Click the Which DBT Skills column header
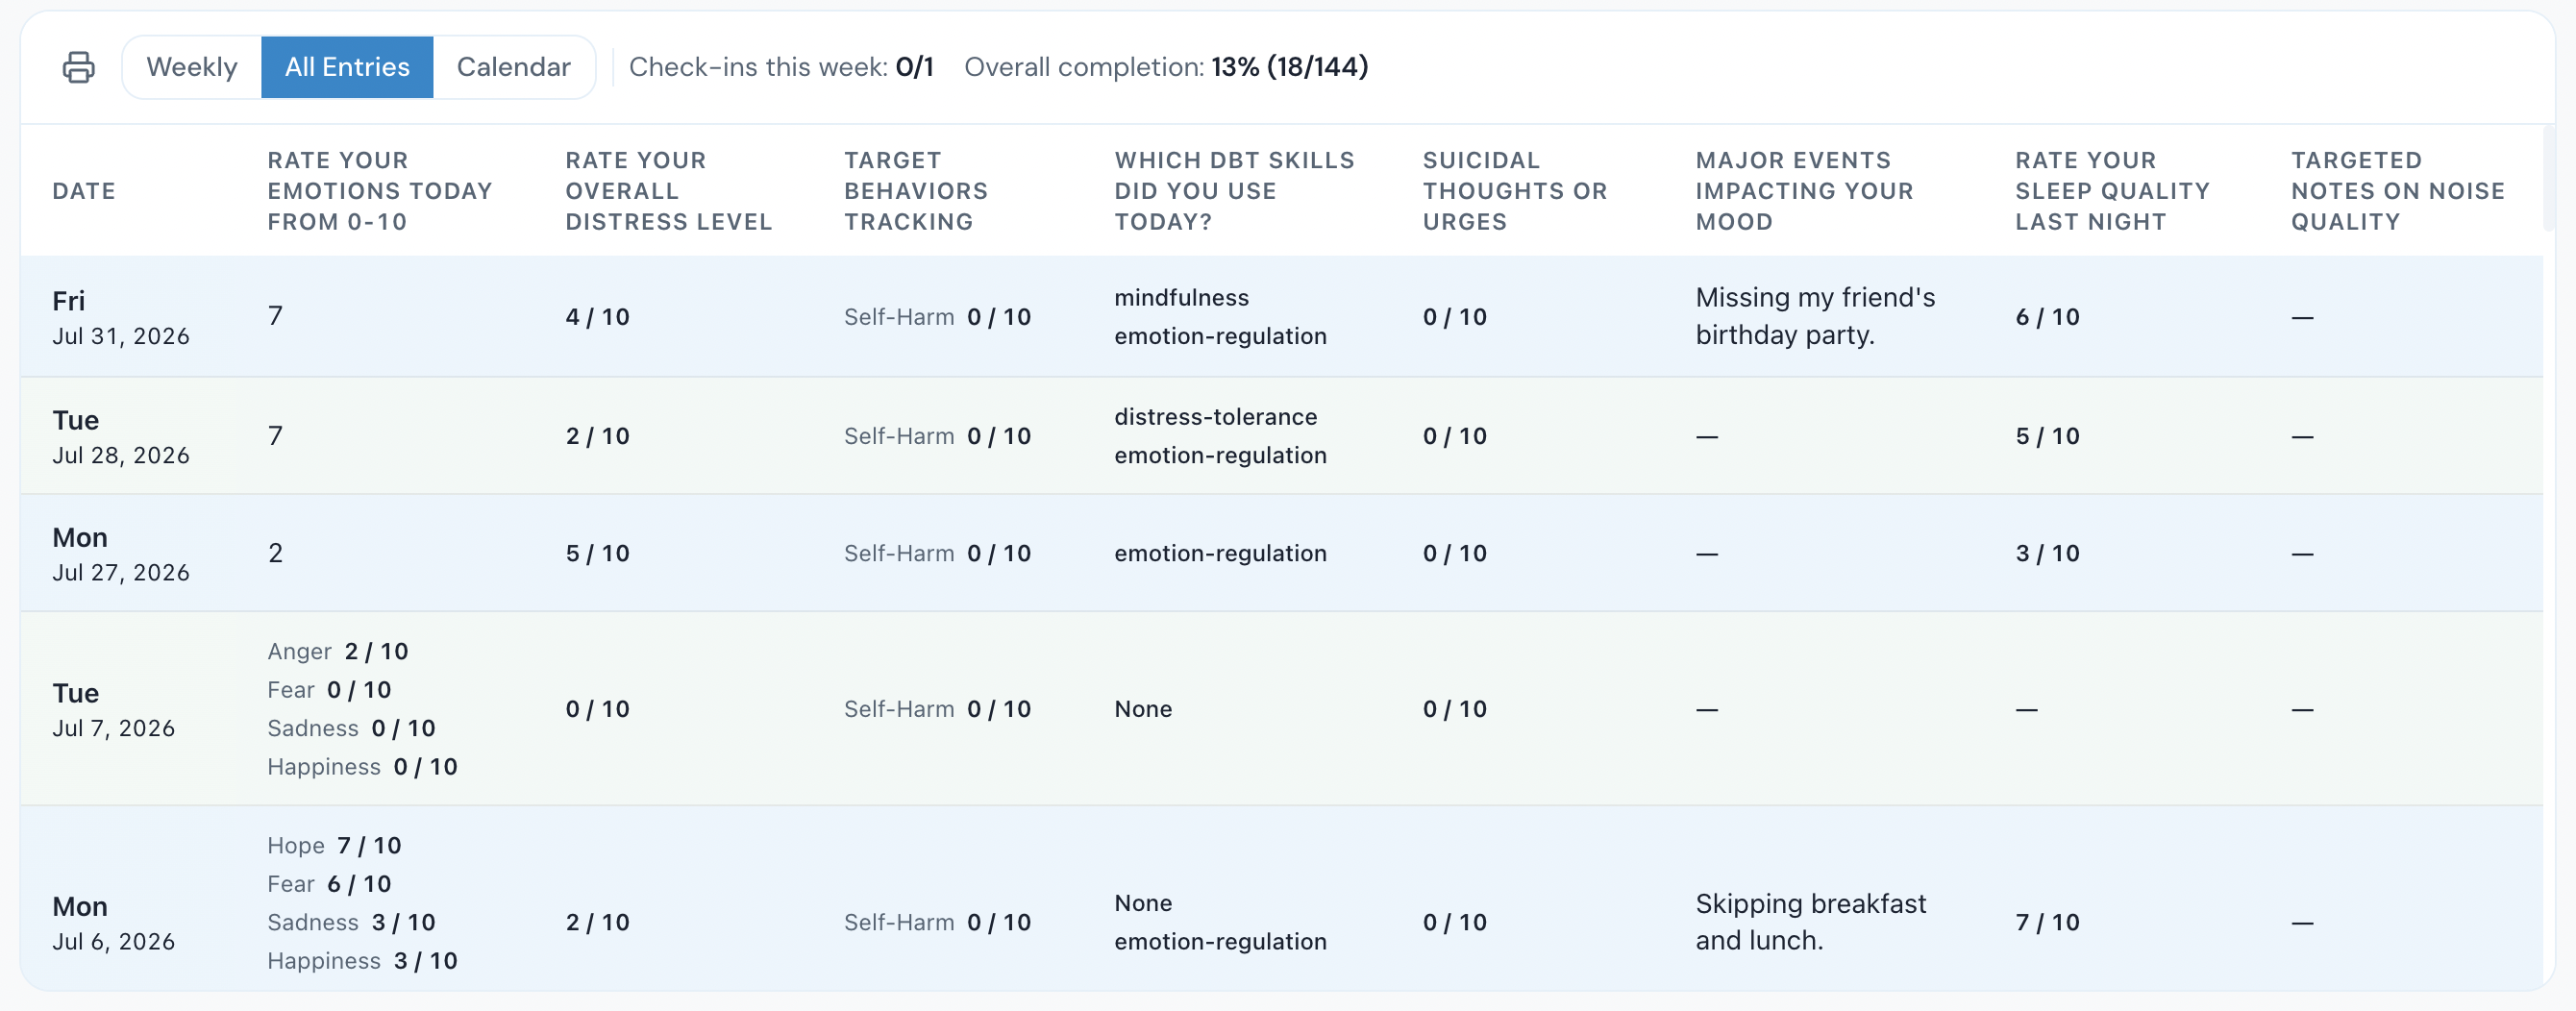The width and height of the screenshot is (2576, 1011). pos(1235,191)
